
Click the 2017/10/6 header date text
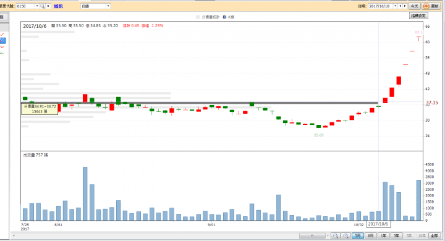(x=35, y=26)
